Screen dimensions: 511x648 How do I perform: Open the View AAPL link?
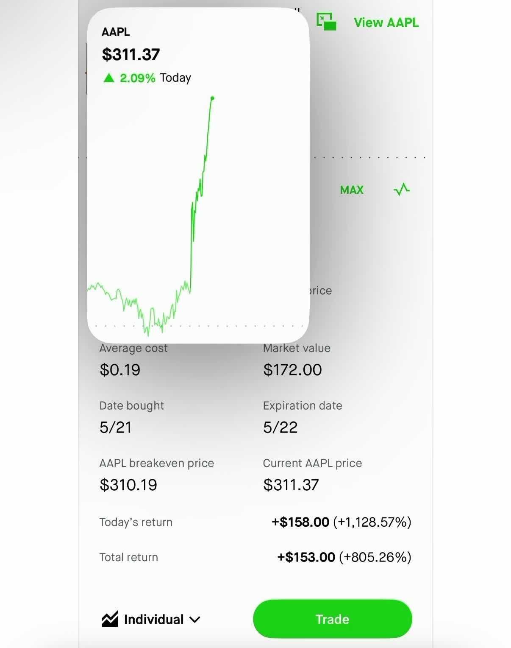[386, 22]
